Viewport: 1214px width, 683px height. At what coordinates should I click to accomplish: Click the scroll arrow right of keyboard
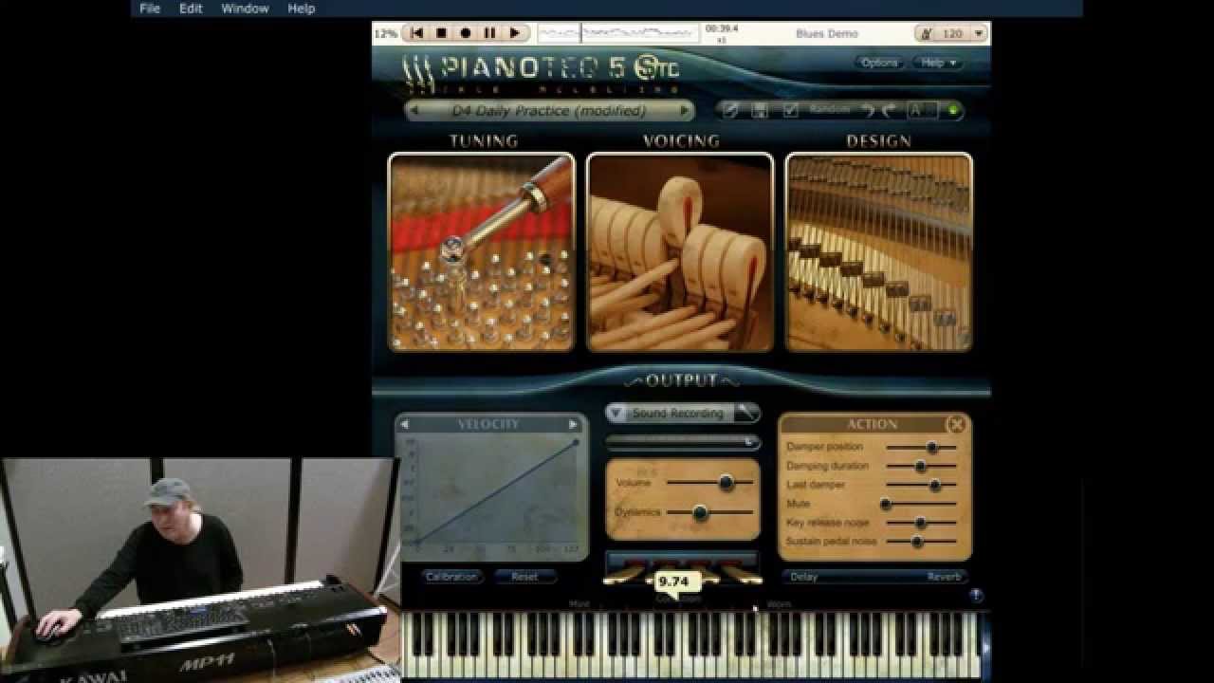tap(985, 647)
